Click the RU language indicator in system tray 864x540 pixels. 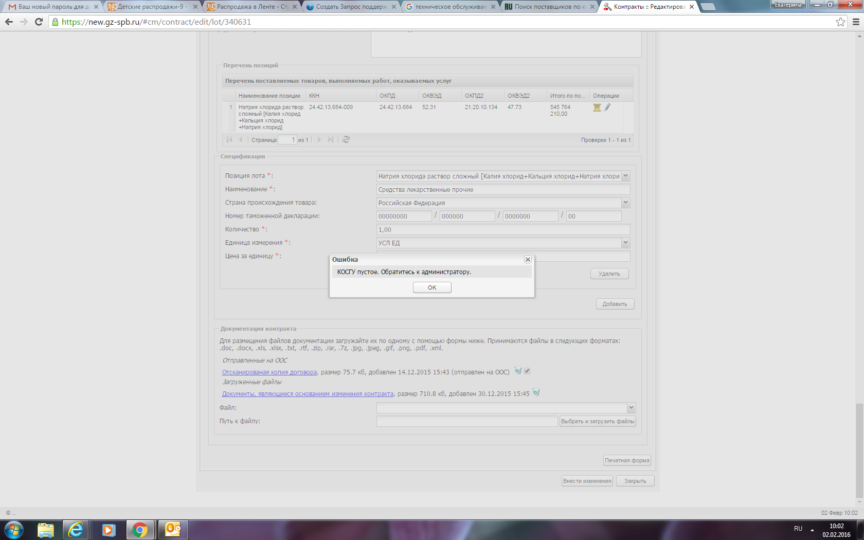point(798,529)
